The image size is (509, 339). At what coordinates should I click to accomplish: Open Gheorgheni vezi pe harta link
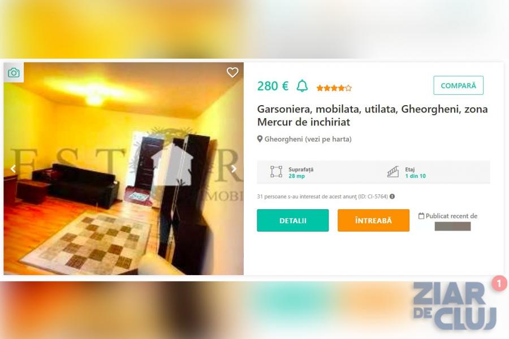(308, 139)
